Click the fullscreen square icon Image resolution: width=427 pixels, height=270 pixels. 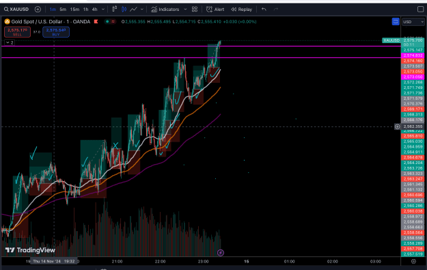(x=420, y=10)
